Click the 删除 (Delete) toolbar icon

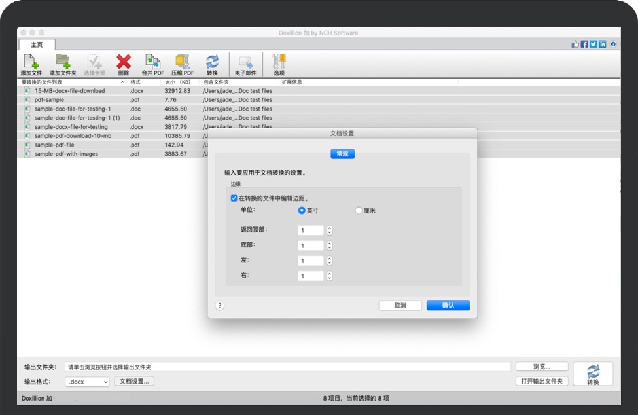click(124, 63)
